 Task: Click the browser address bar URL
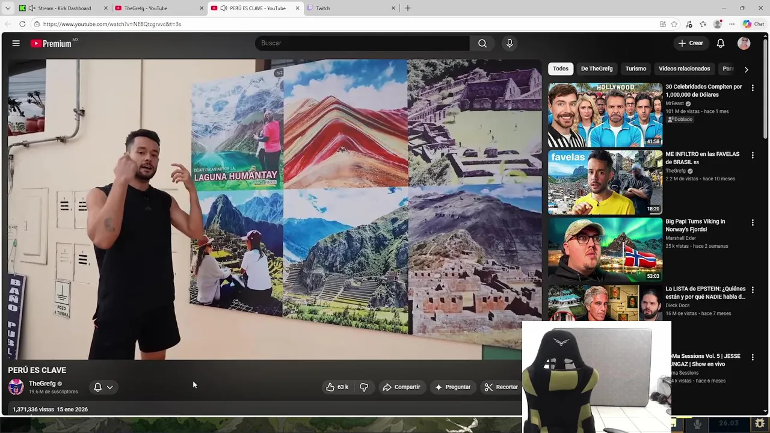coord(112,24)
